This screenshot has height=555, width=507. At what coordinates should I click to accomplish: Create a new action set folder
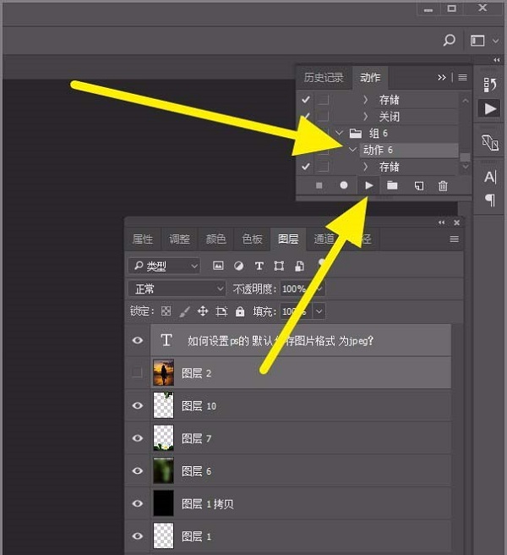pyautogui.click(x=392, y=185)
